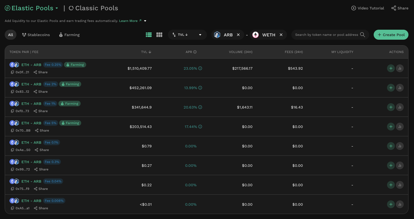Image resolution: width=414 pixels, height=219 pixels.
Task: Open the Video Tutorial
Action: (368, 8)
